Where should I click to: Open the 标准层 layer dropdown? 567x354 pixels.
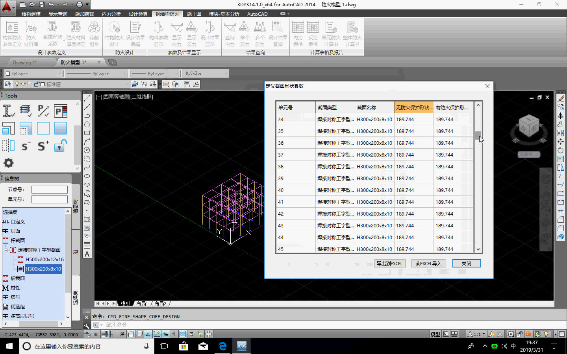coord(72,84)
